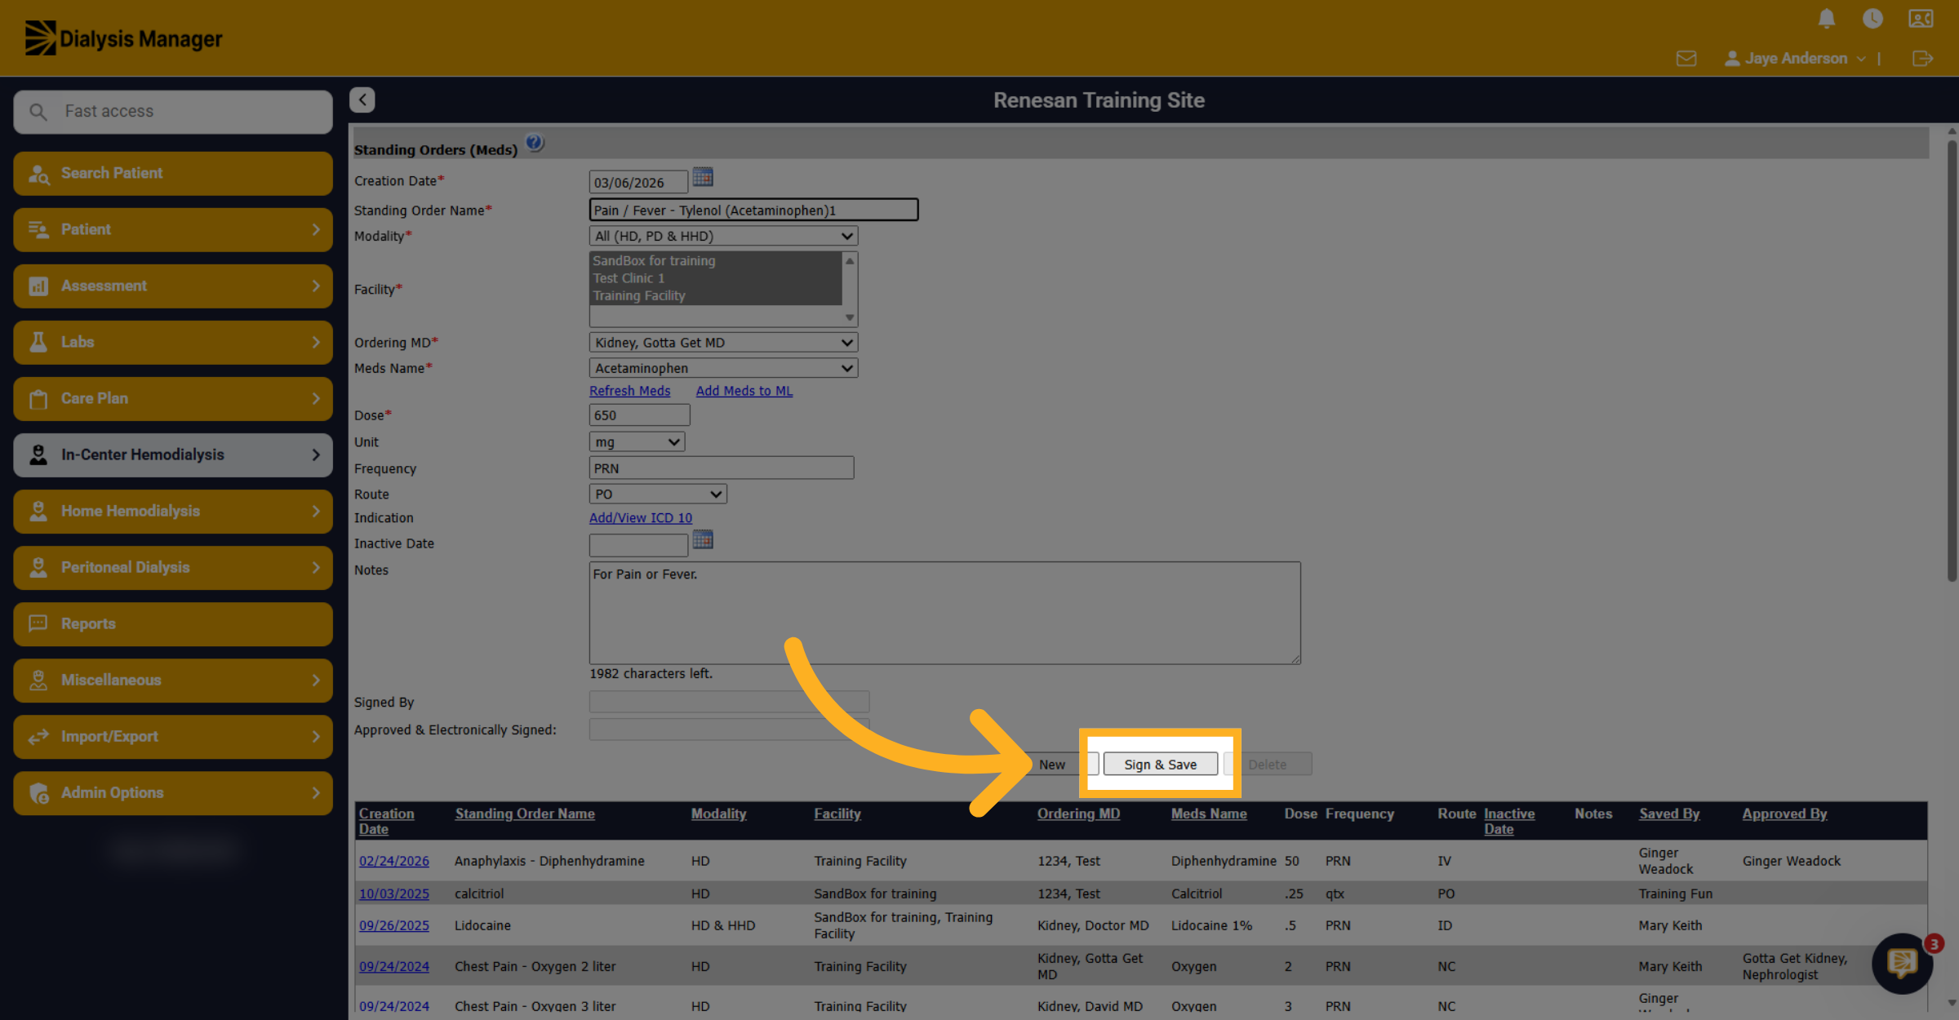Click the Fast access search box
The width and height of the screenshot is (1959, 1020).
[173, 112]
